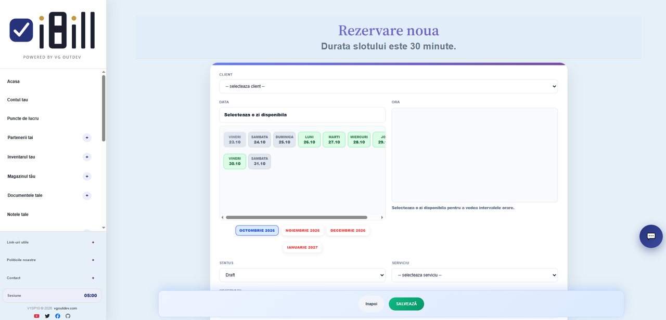
Task: Switch to Noiembrie 2026 month
Action: click(x=303, y=230)
